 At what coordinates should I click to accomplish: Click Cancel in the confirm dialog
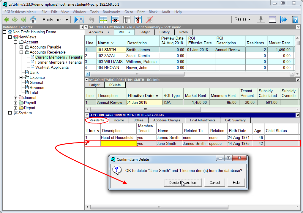click(x=214, y=183)
